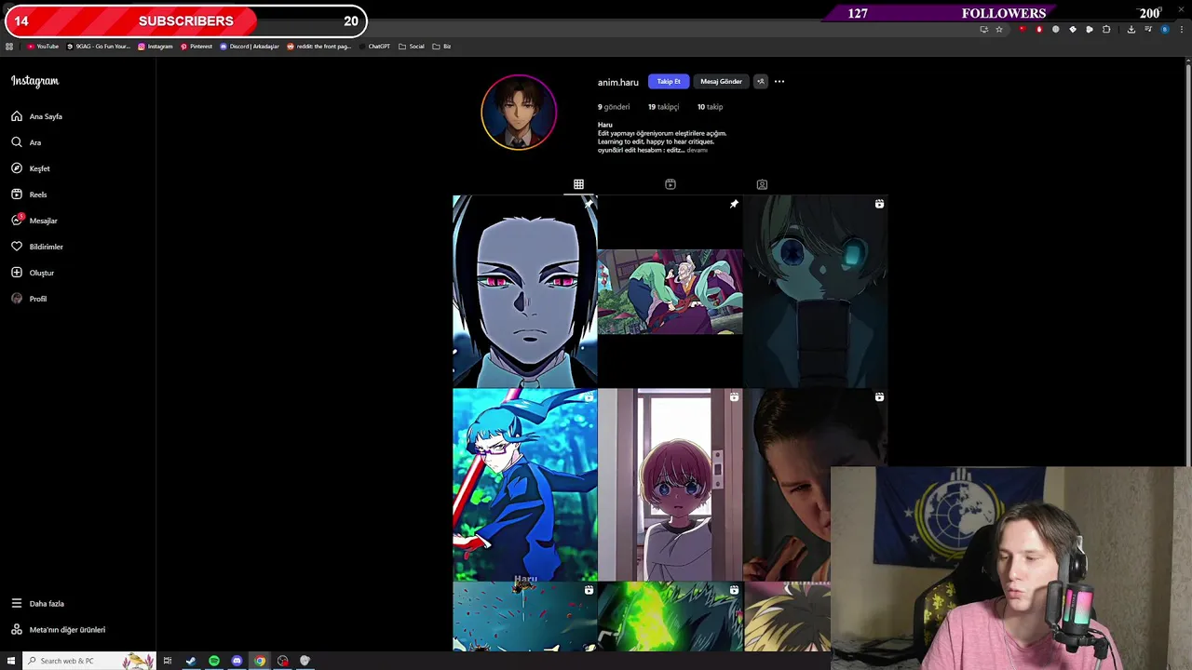1192x670 pixels.
Task: Open the Chrome three-dot menu
Action: click(1181, 29)
